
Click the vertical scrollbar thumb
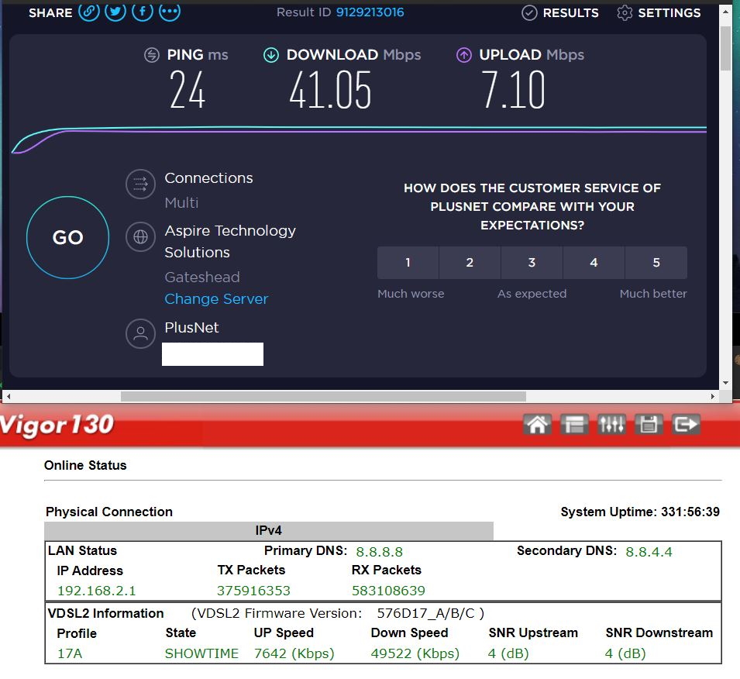pyautogui.click(x=725, y=49)
